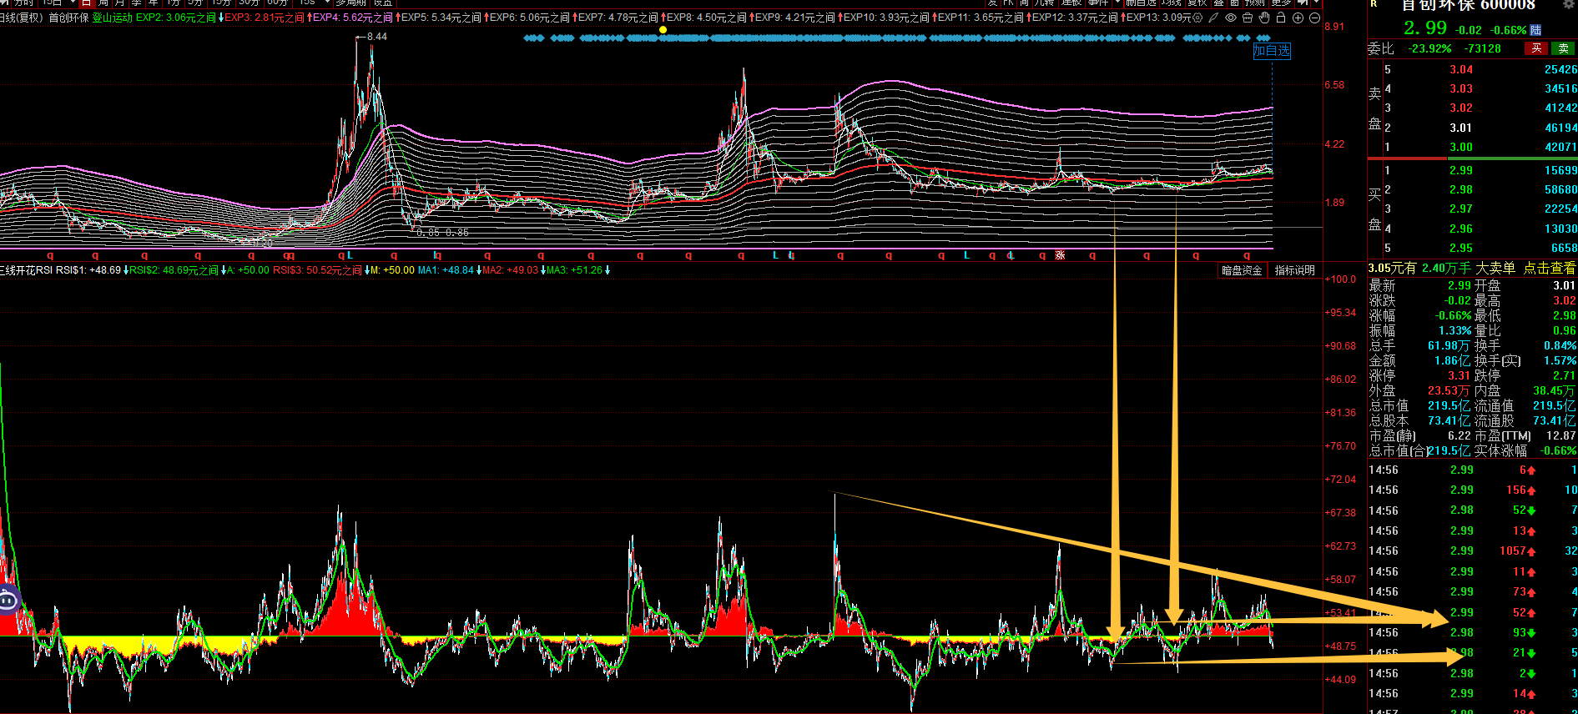The width and height of the screenshot is (1578, 714).
Task: Zoom in with the plus circle icon
Action: (x=1298, y=18)
